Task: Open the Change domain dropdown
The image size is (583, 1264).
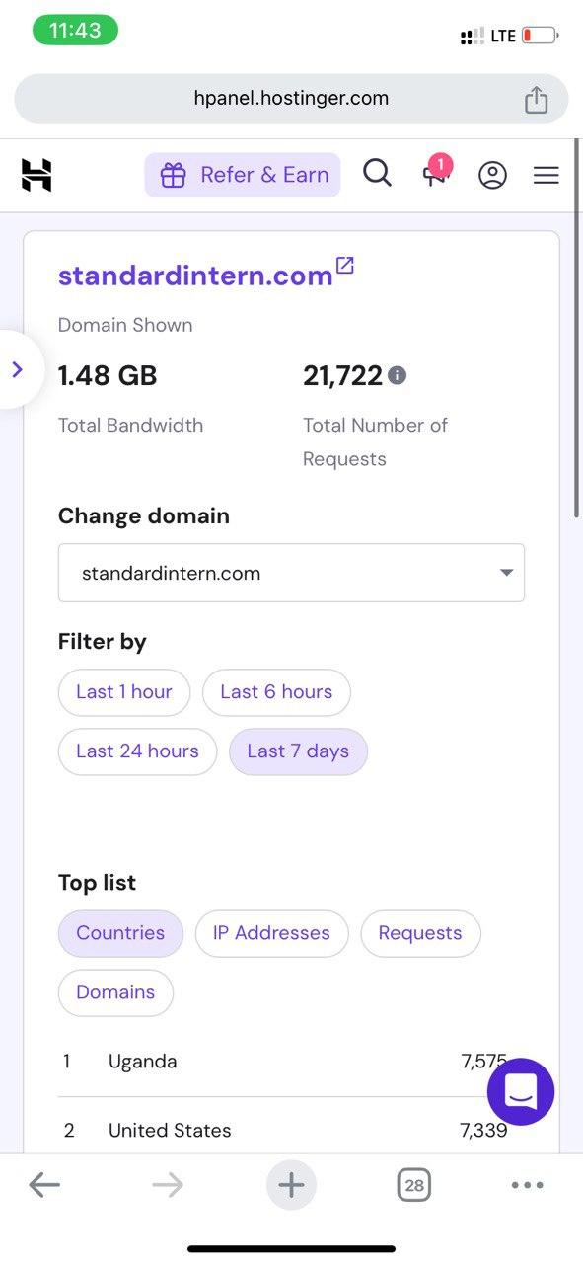Action: (291, 573)
